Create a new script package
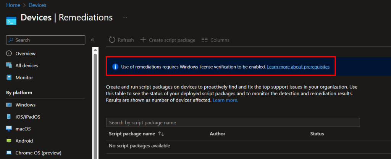This screenshot has width=391, height=159. pos(168,40)
